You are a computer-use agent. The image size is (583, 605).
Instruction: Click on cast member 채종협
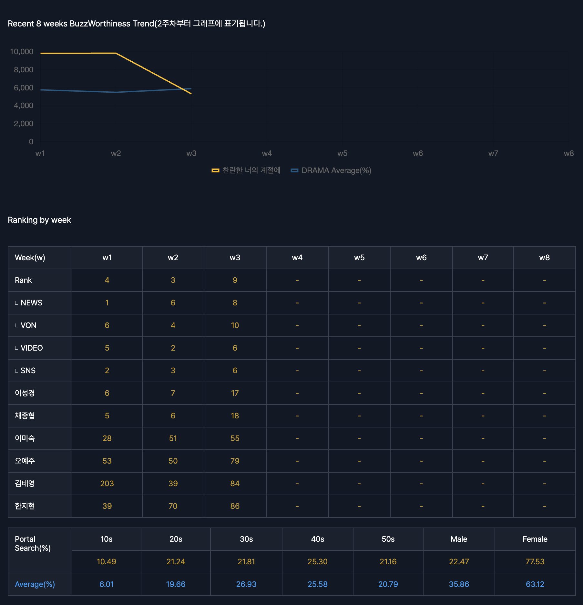click(25, 416)
